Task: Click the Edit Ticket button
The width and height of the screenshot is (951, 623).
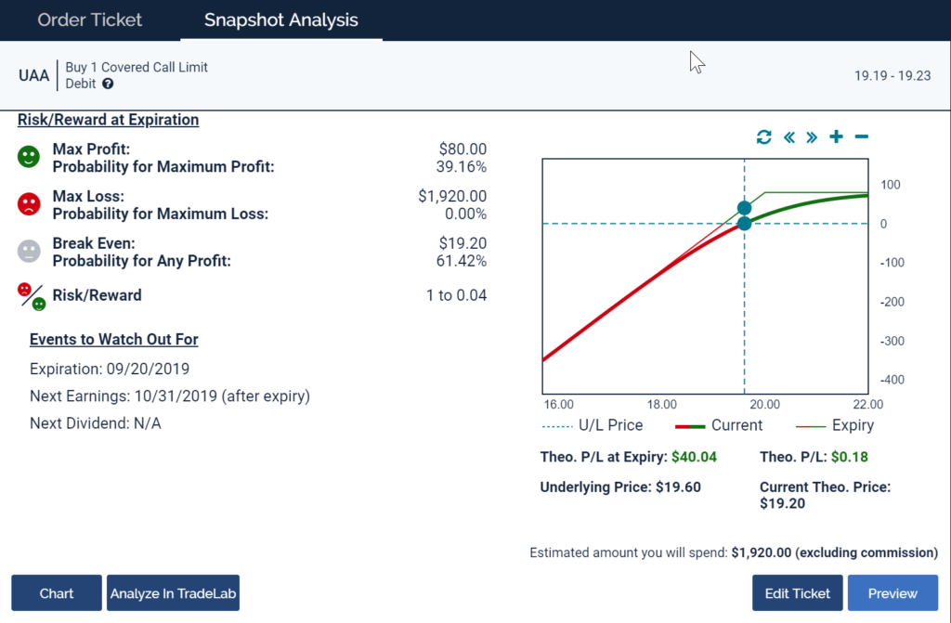Action: pyautogui.click(x=797, y=593)
